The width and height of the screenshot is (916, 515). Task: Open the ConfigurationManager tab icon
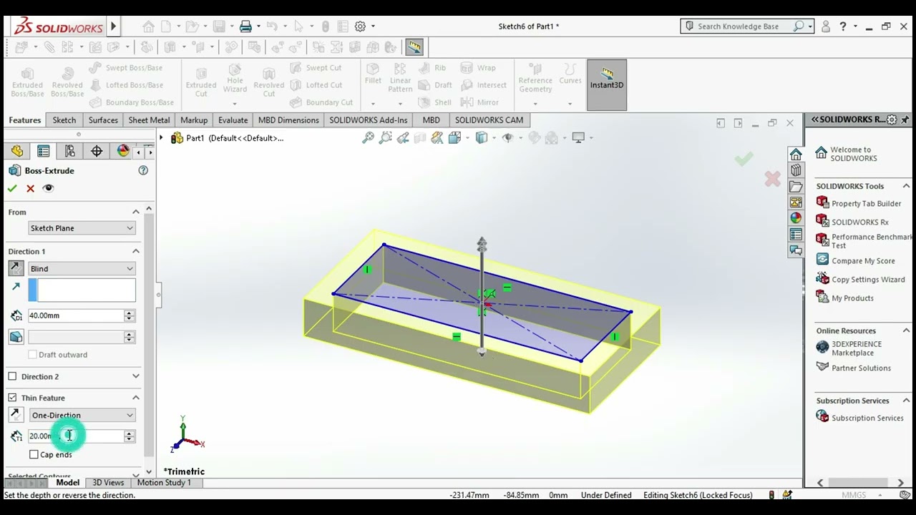point(69,151)
